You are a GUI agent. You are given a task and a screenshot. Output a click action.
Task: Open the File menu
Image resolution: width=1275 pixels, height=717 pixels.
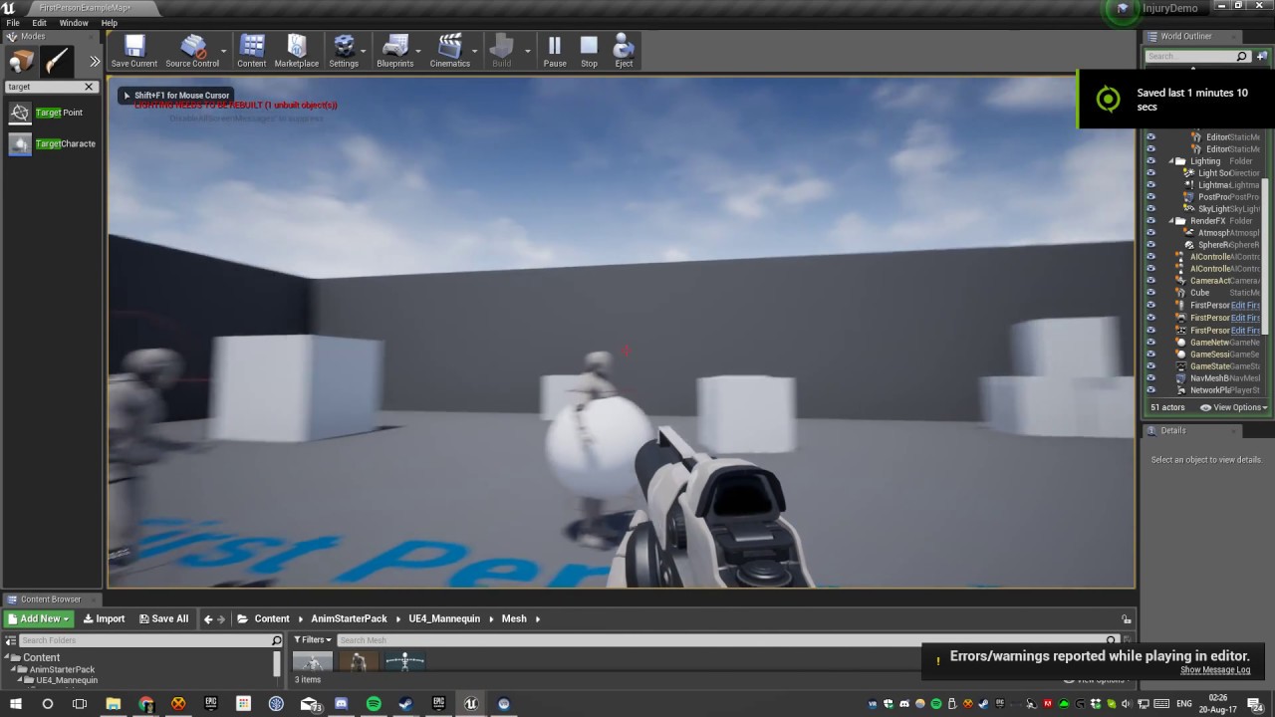[13, 23]
